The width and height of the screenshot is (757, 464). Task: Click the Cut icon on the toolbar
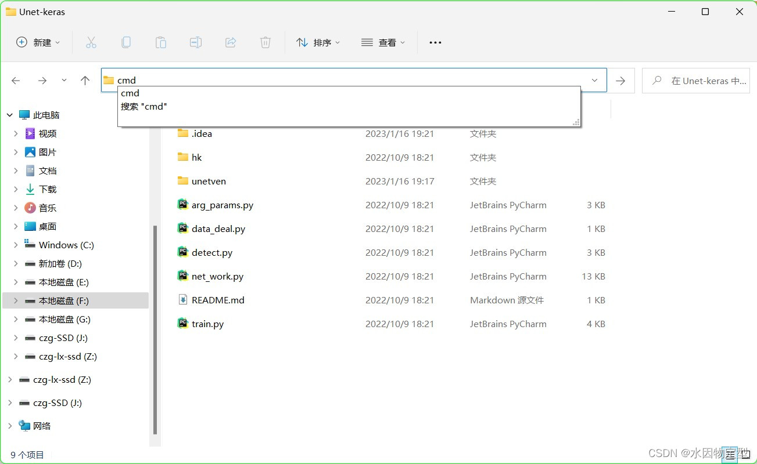coord(91,42)
